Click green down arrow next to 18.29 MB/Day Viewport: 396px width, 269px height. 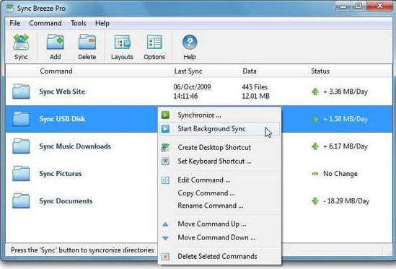click(315, 201)
